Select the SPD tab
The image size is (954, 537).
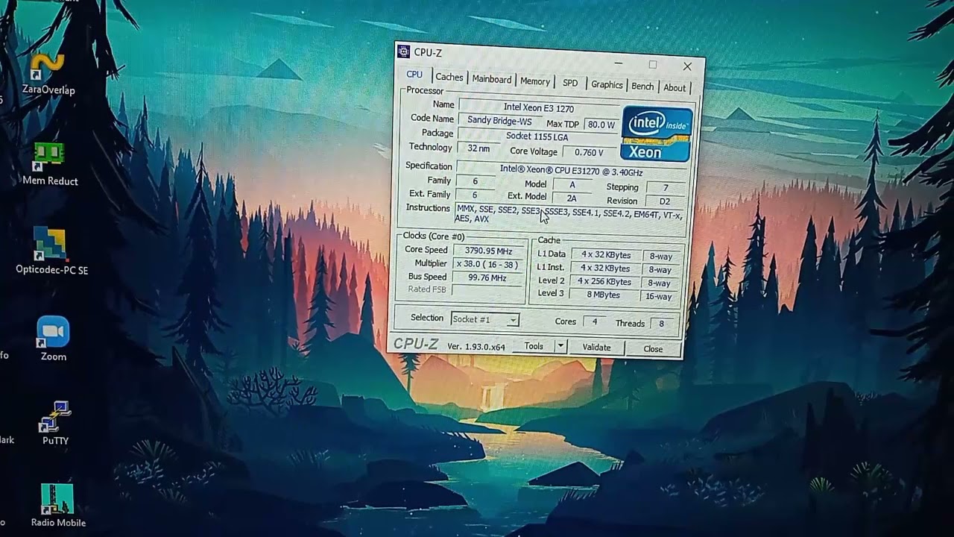[x=570, y=83]
